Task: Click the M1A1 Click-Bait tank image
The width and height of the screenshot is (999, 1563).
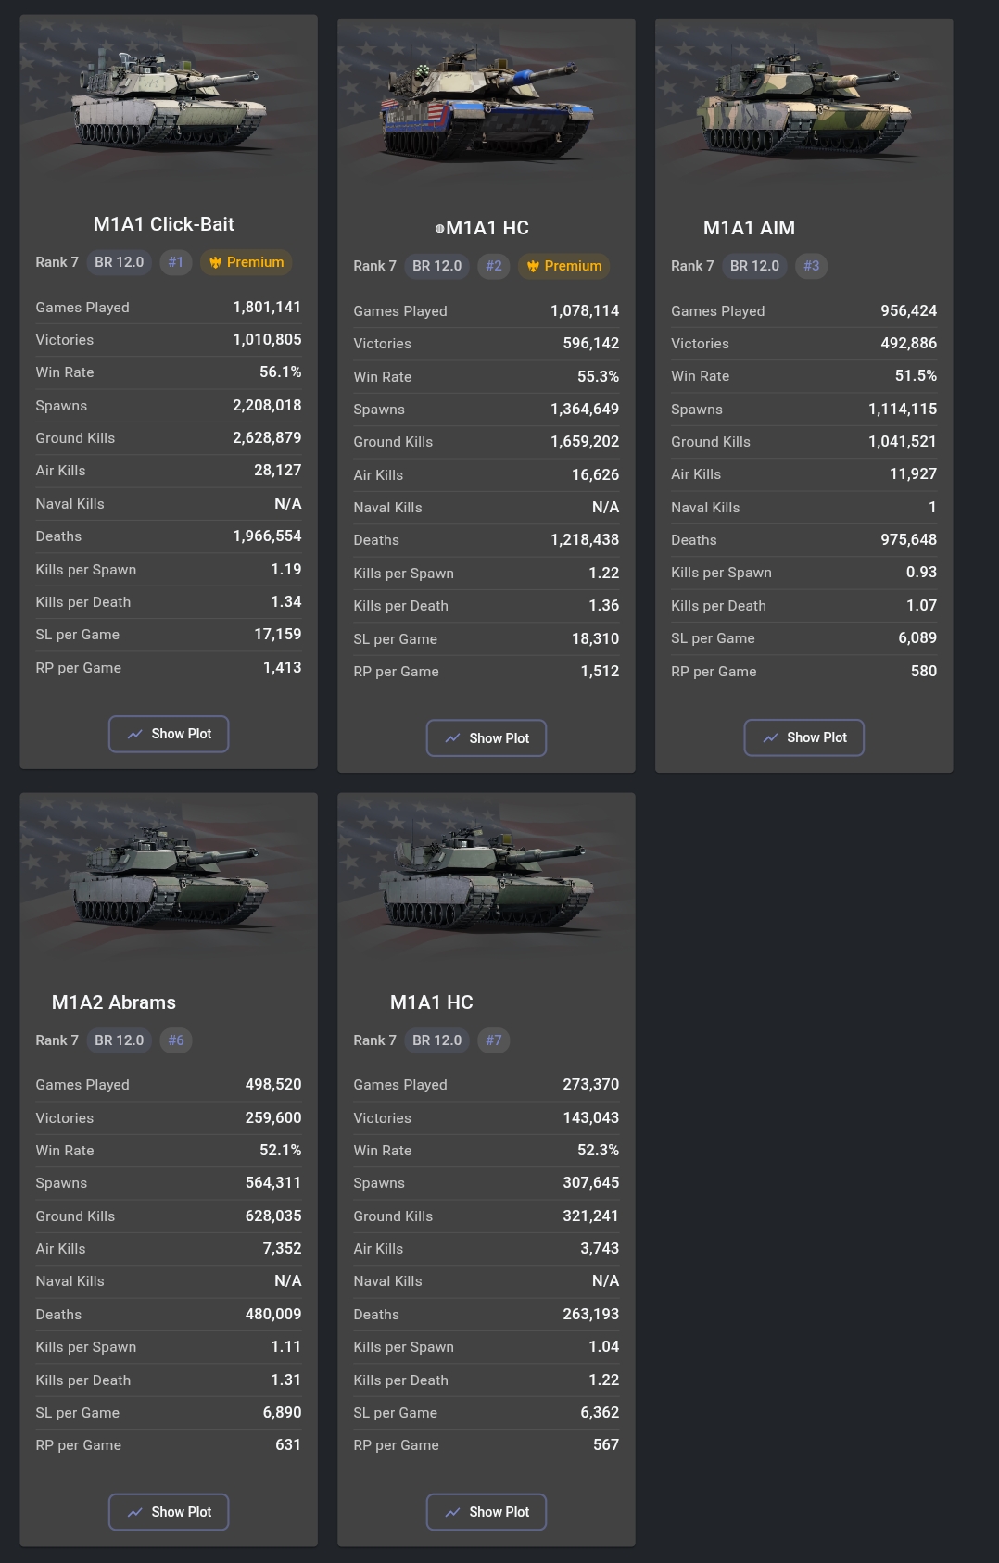Action: point(169,100)
